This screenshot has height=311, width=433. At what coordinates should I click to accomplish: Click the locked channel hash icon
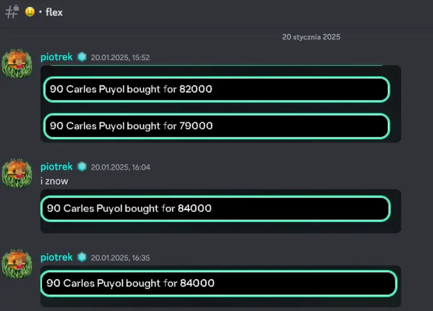[x=12, y=12]
